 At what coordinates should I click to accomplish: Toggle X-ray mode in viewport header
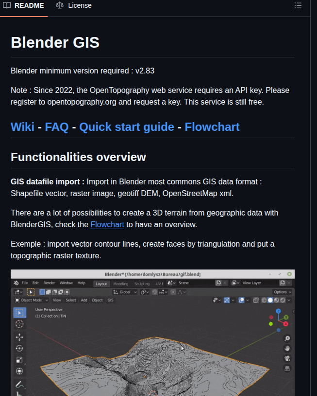(256, 300)
